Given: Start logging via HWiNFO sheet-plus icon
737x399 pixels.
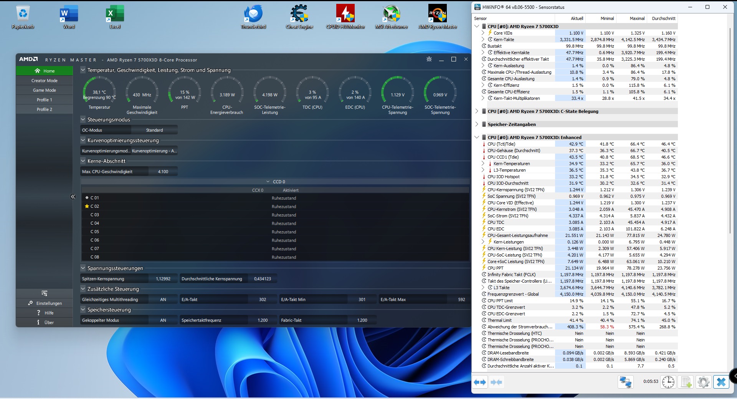Looking at the screenshot, I should tap(686, 382).
